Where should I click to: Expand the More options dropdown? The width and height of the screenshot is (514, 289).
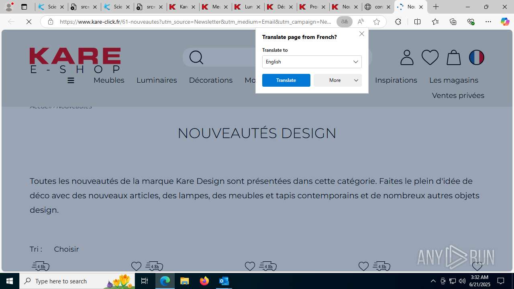tap(338, 80)
